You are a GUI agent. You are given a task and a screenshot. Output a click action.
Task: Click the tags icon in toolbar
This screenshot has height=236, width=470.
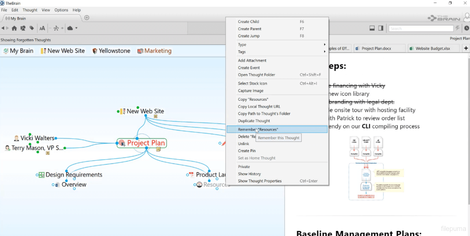click(32, 28)
